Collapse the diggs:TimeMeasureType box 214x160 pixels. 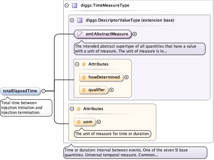(x=66, y=6)
